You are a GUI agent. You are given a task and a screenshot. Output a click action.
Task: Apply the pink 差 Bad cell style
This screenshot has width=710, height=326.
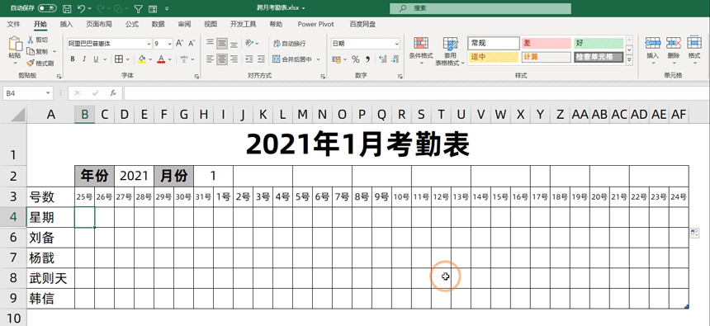[546, 44]
